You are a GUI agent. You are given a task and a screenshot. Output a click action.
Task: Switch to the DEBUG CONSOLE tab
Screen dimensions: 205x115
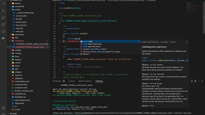click(x=85, y=81)
